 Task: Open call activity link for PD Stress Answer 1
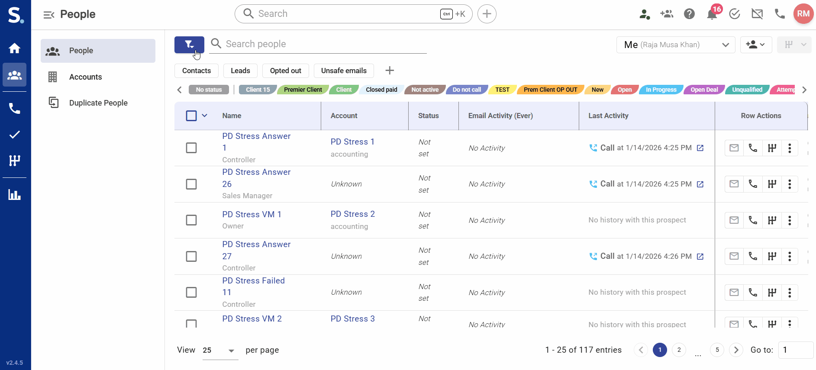coord(700,148)
